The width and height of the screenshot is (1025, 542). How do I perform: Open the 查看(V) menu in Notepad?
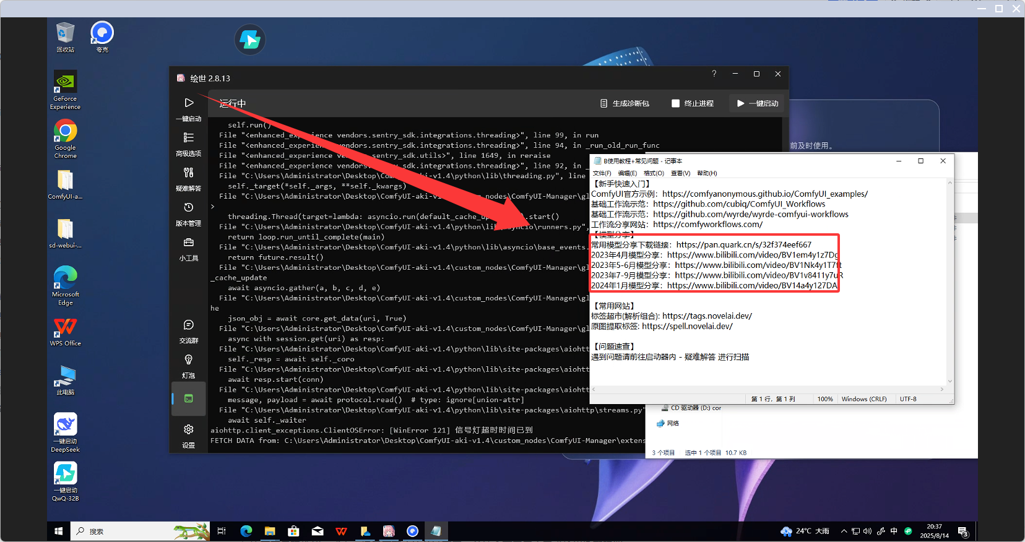coord(681,173)
